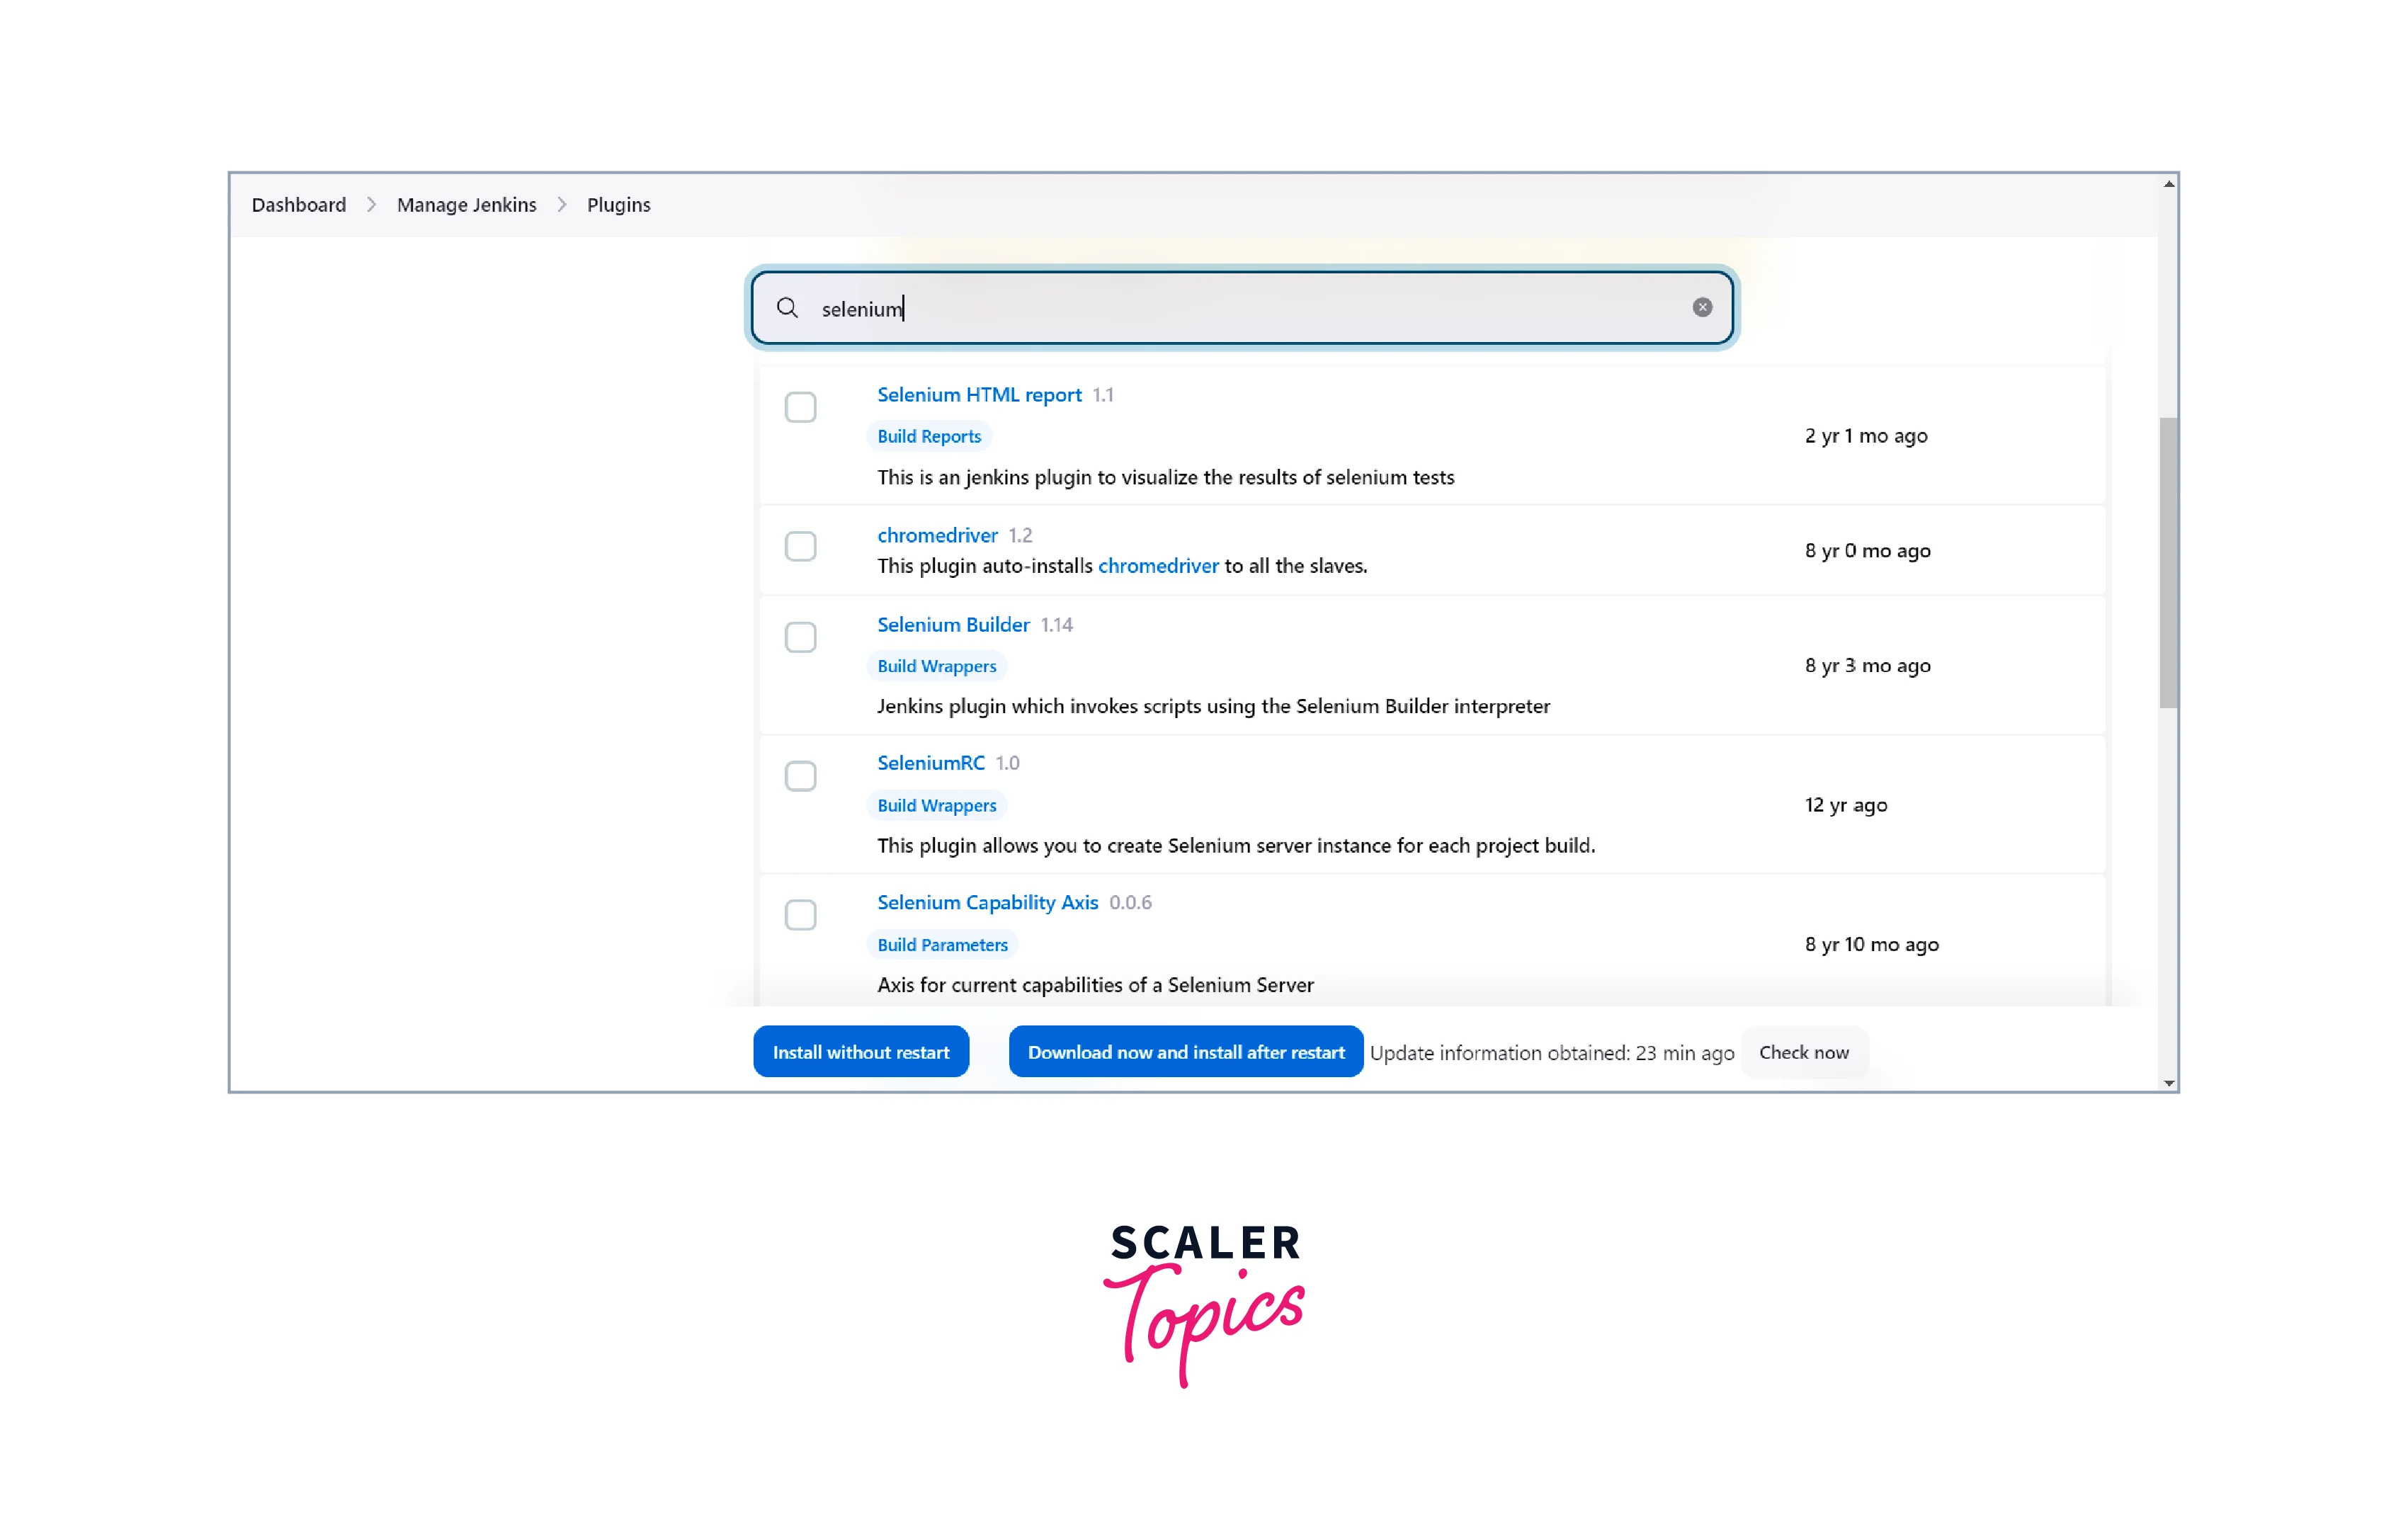Viewport: 2408px width, 1524px height.
Task: Click the chevron after Manage Jenkins breadcrumb
Action: 562,205
